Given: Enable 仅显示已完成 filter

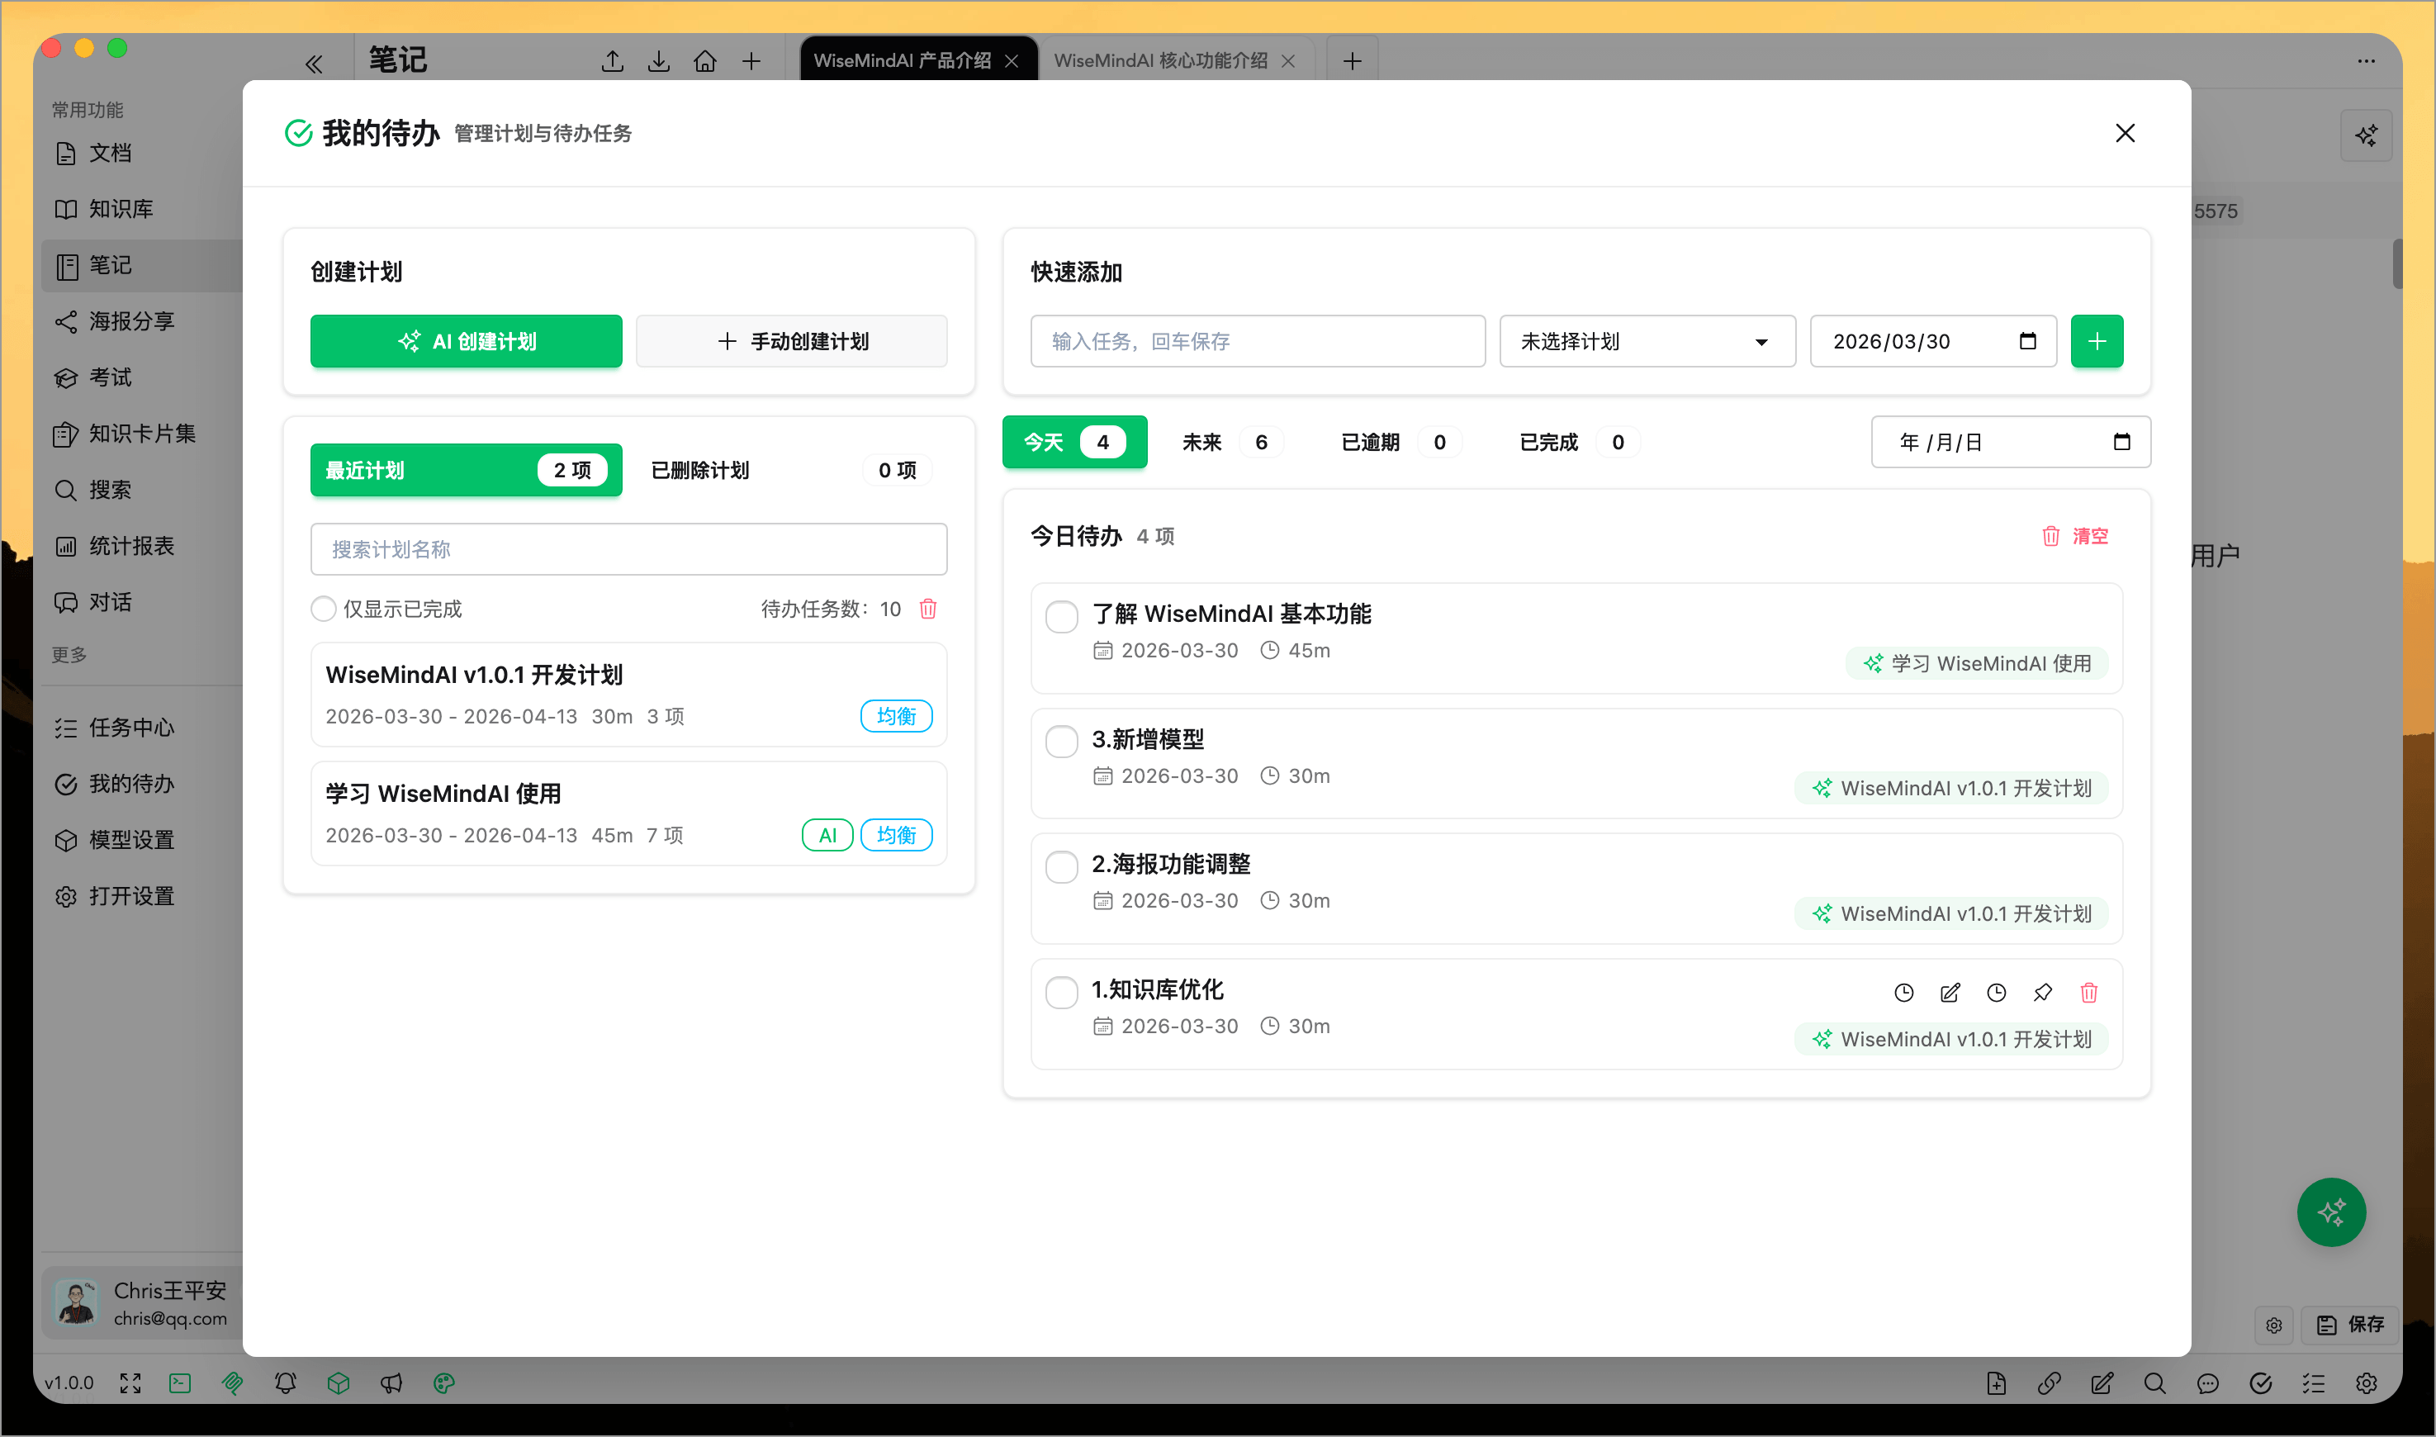Looking at the screenshot, I should (x=324, y=608).
